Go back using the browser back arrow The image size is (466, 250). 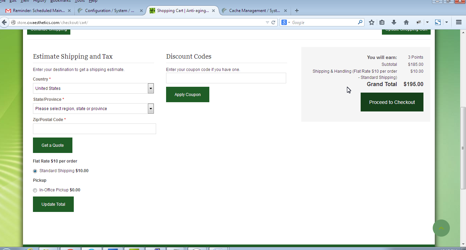coord(4,22)
